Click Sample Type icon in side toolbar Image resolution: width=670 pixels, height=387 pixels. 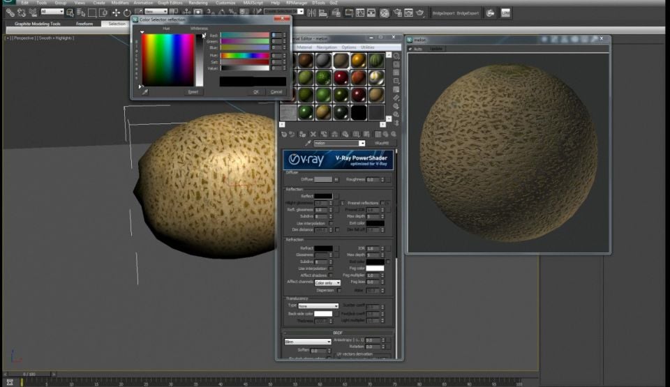click(396, 56)
